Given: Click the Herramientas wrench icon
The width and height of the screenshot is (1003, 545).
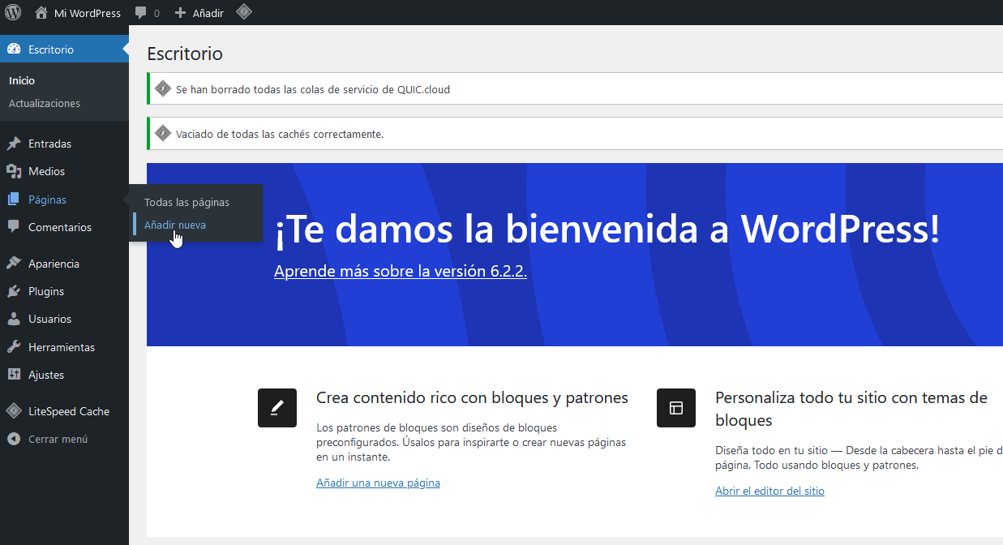Looking at the screenshot, I should point(14,347).
